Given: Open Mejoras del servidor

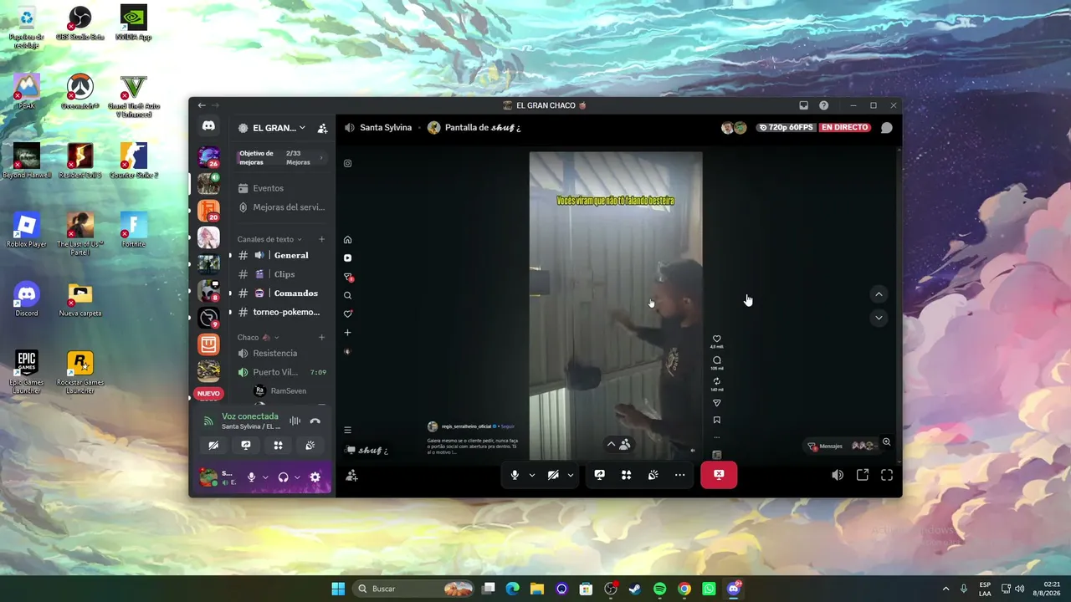Looking at the screenshot, I should click(281, 207).
